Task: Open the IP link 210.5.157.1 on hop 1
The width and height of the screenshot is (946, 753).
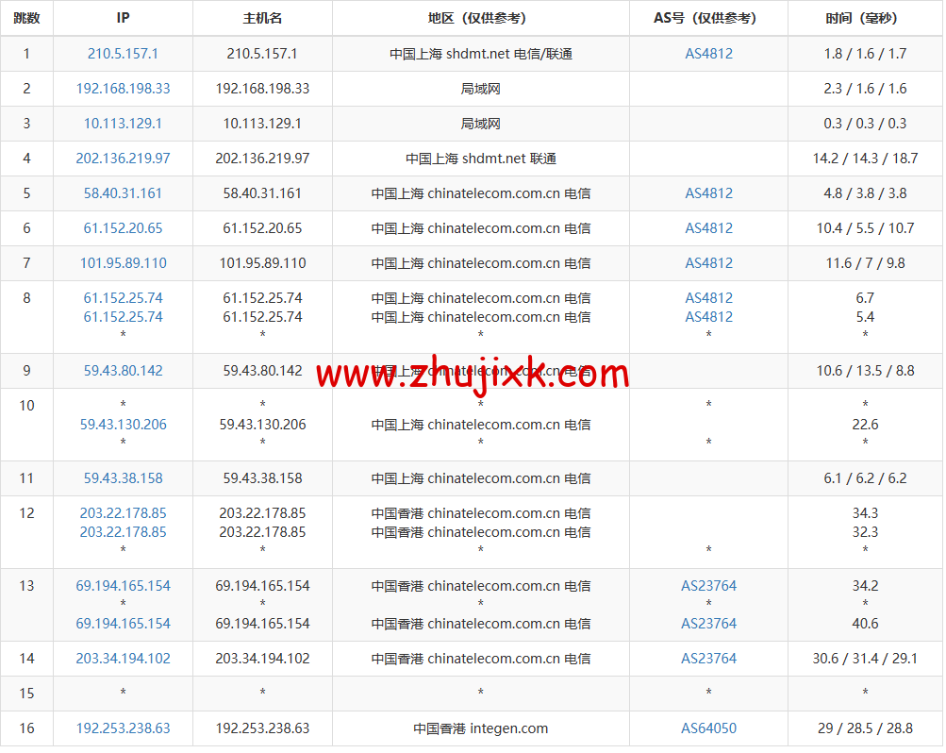Action: coord(122,54)
